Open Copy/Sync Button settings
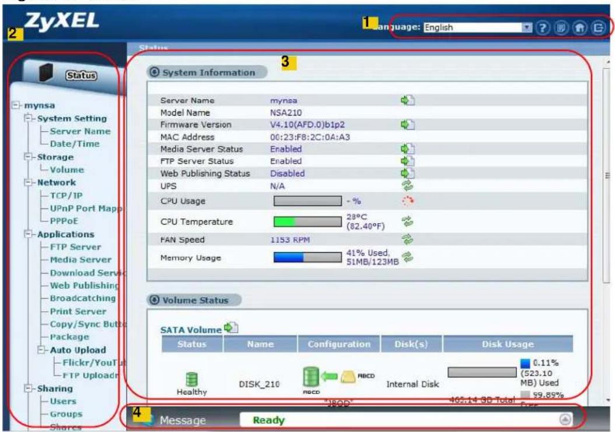 tap(88, 324)
